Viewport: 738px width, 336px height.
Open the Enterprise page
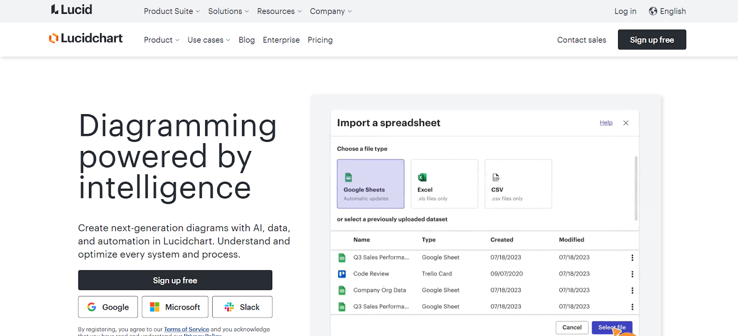point(281,40)
